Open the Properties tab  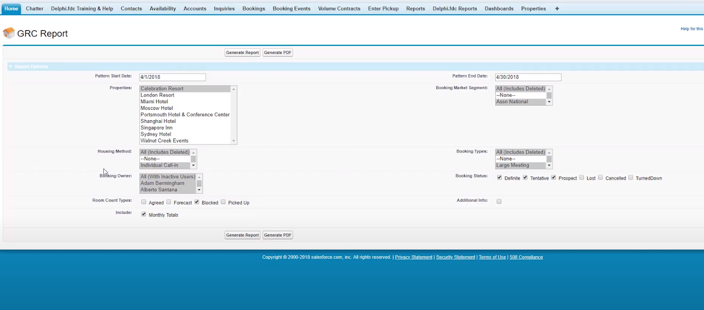coord(534,9)
